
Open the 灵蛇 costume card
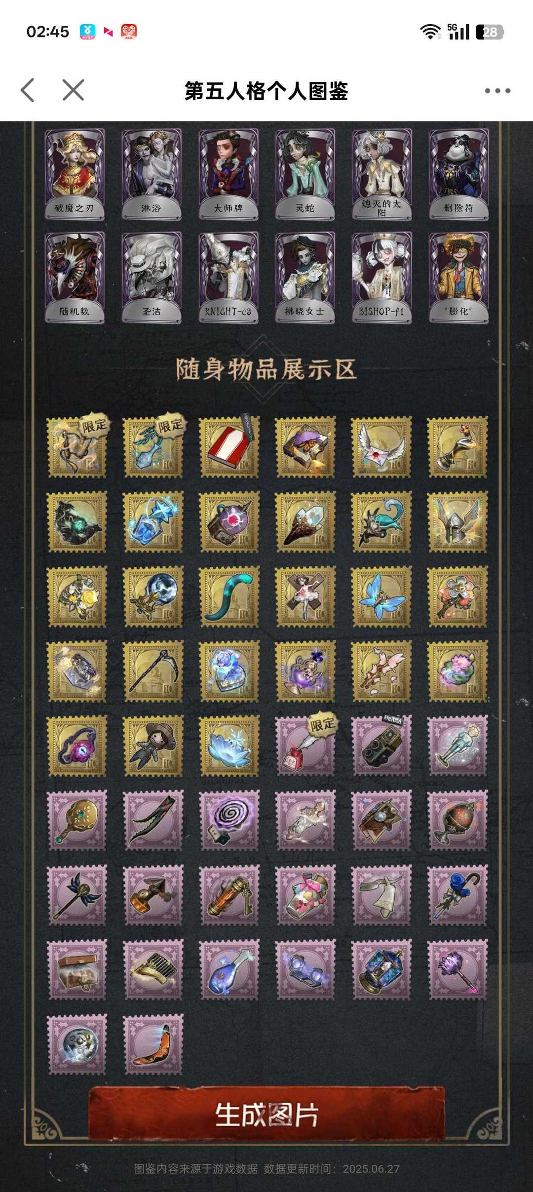coord(305,174)
